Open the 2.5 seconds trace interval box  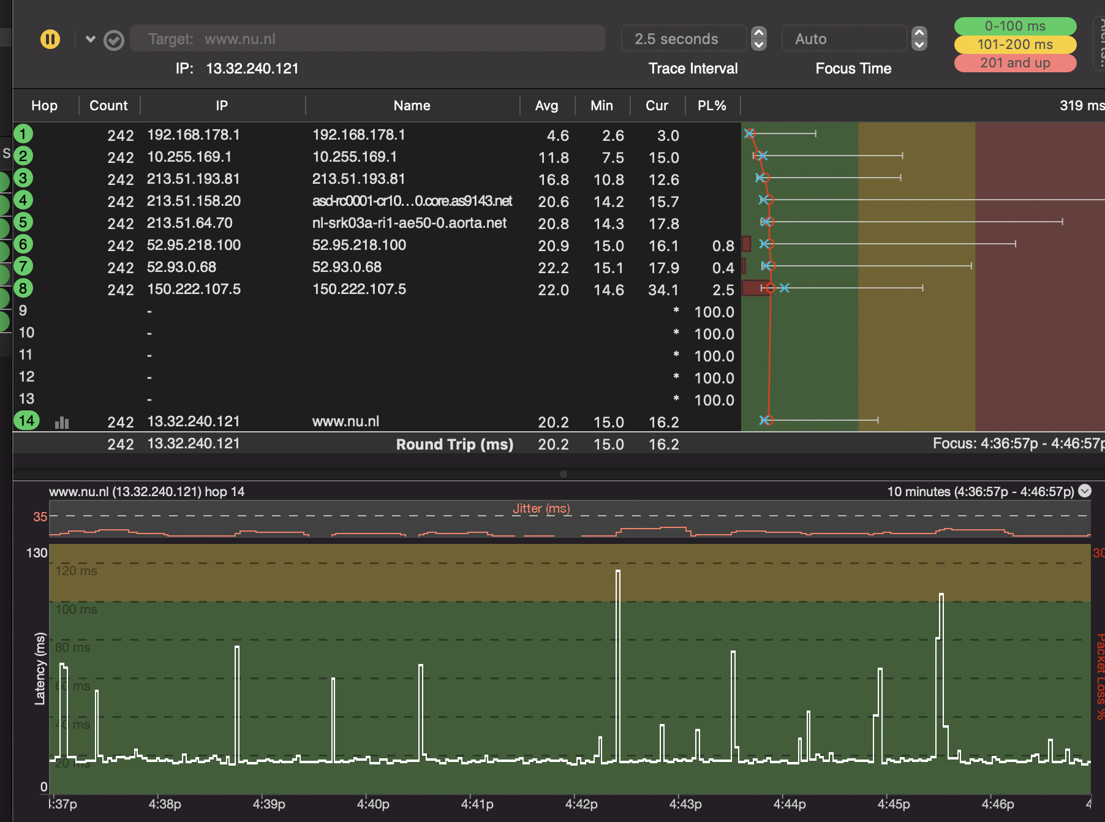pyautogui.click(x=683, y=39)
